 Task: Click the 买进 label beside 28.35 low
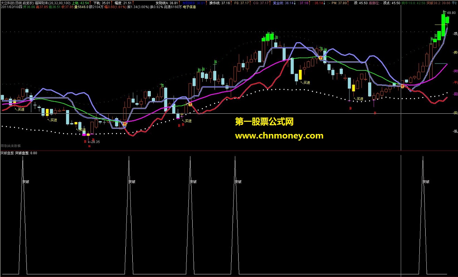coord(82,130)
